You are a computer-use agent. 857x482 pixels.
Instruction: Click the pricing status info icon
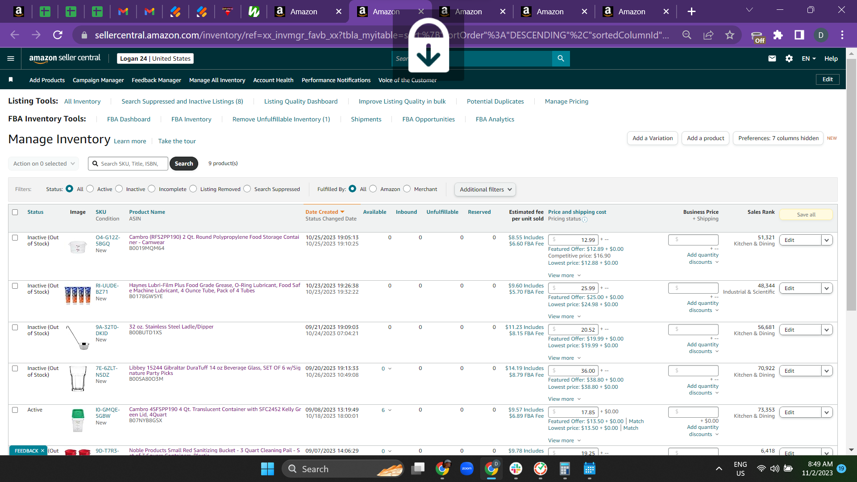tap(585, 220)
